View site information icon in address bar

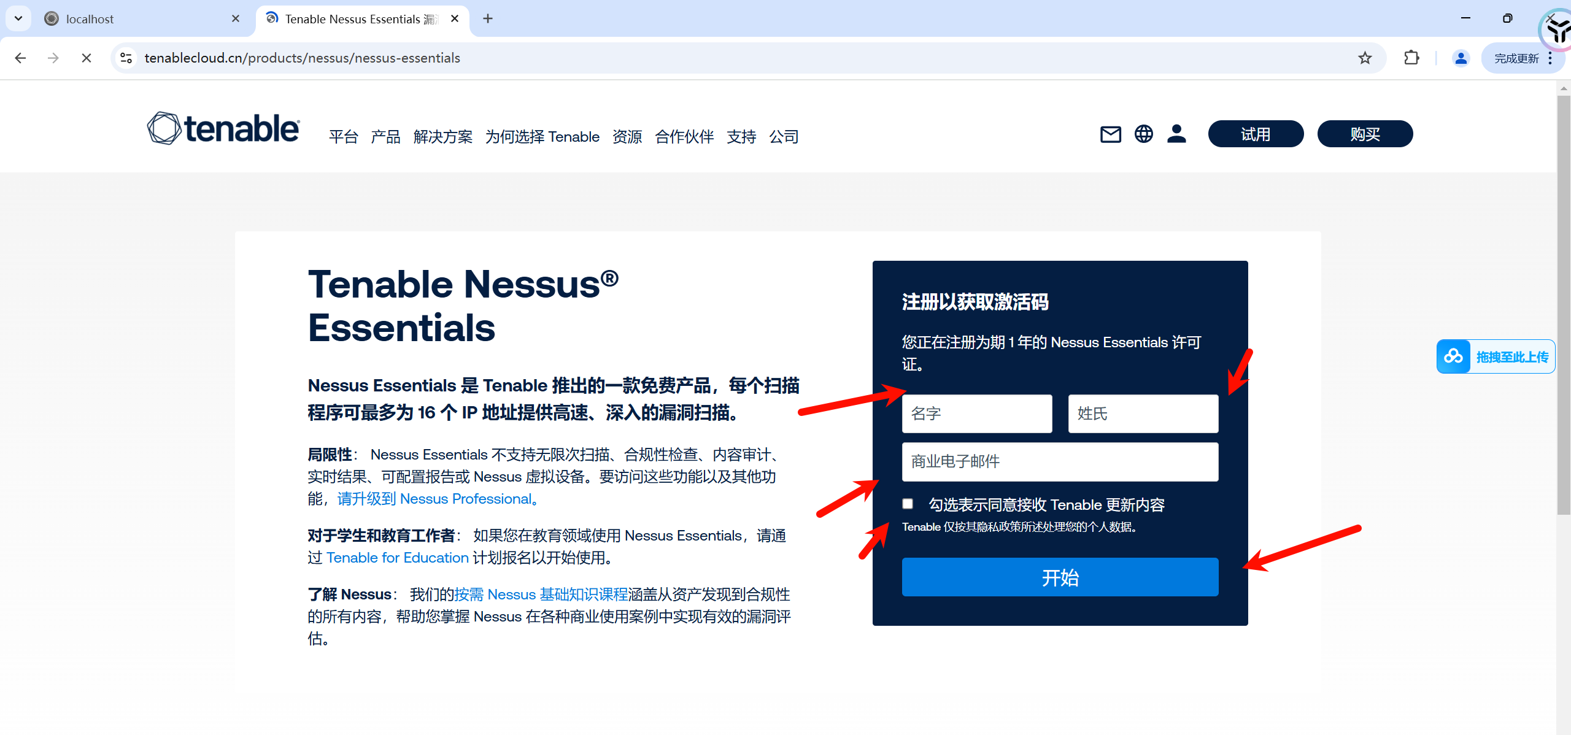click(x=126, y=58)
